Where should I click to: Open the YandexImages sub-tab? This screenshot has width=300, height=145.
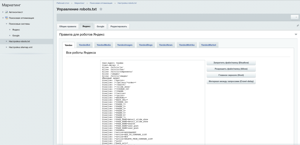[x=125, y=45]
